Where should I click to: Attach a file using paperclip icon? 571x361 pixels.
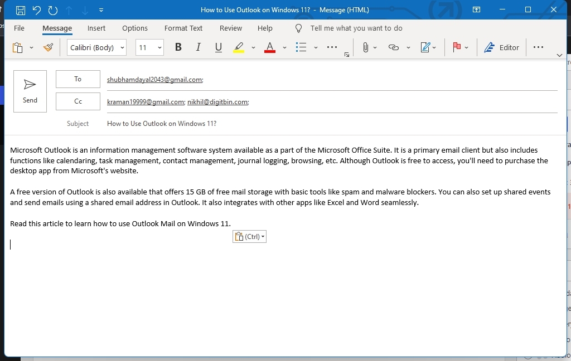(x=366, y=47)
